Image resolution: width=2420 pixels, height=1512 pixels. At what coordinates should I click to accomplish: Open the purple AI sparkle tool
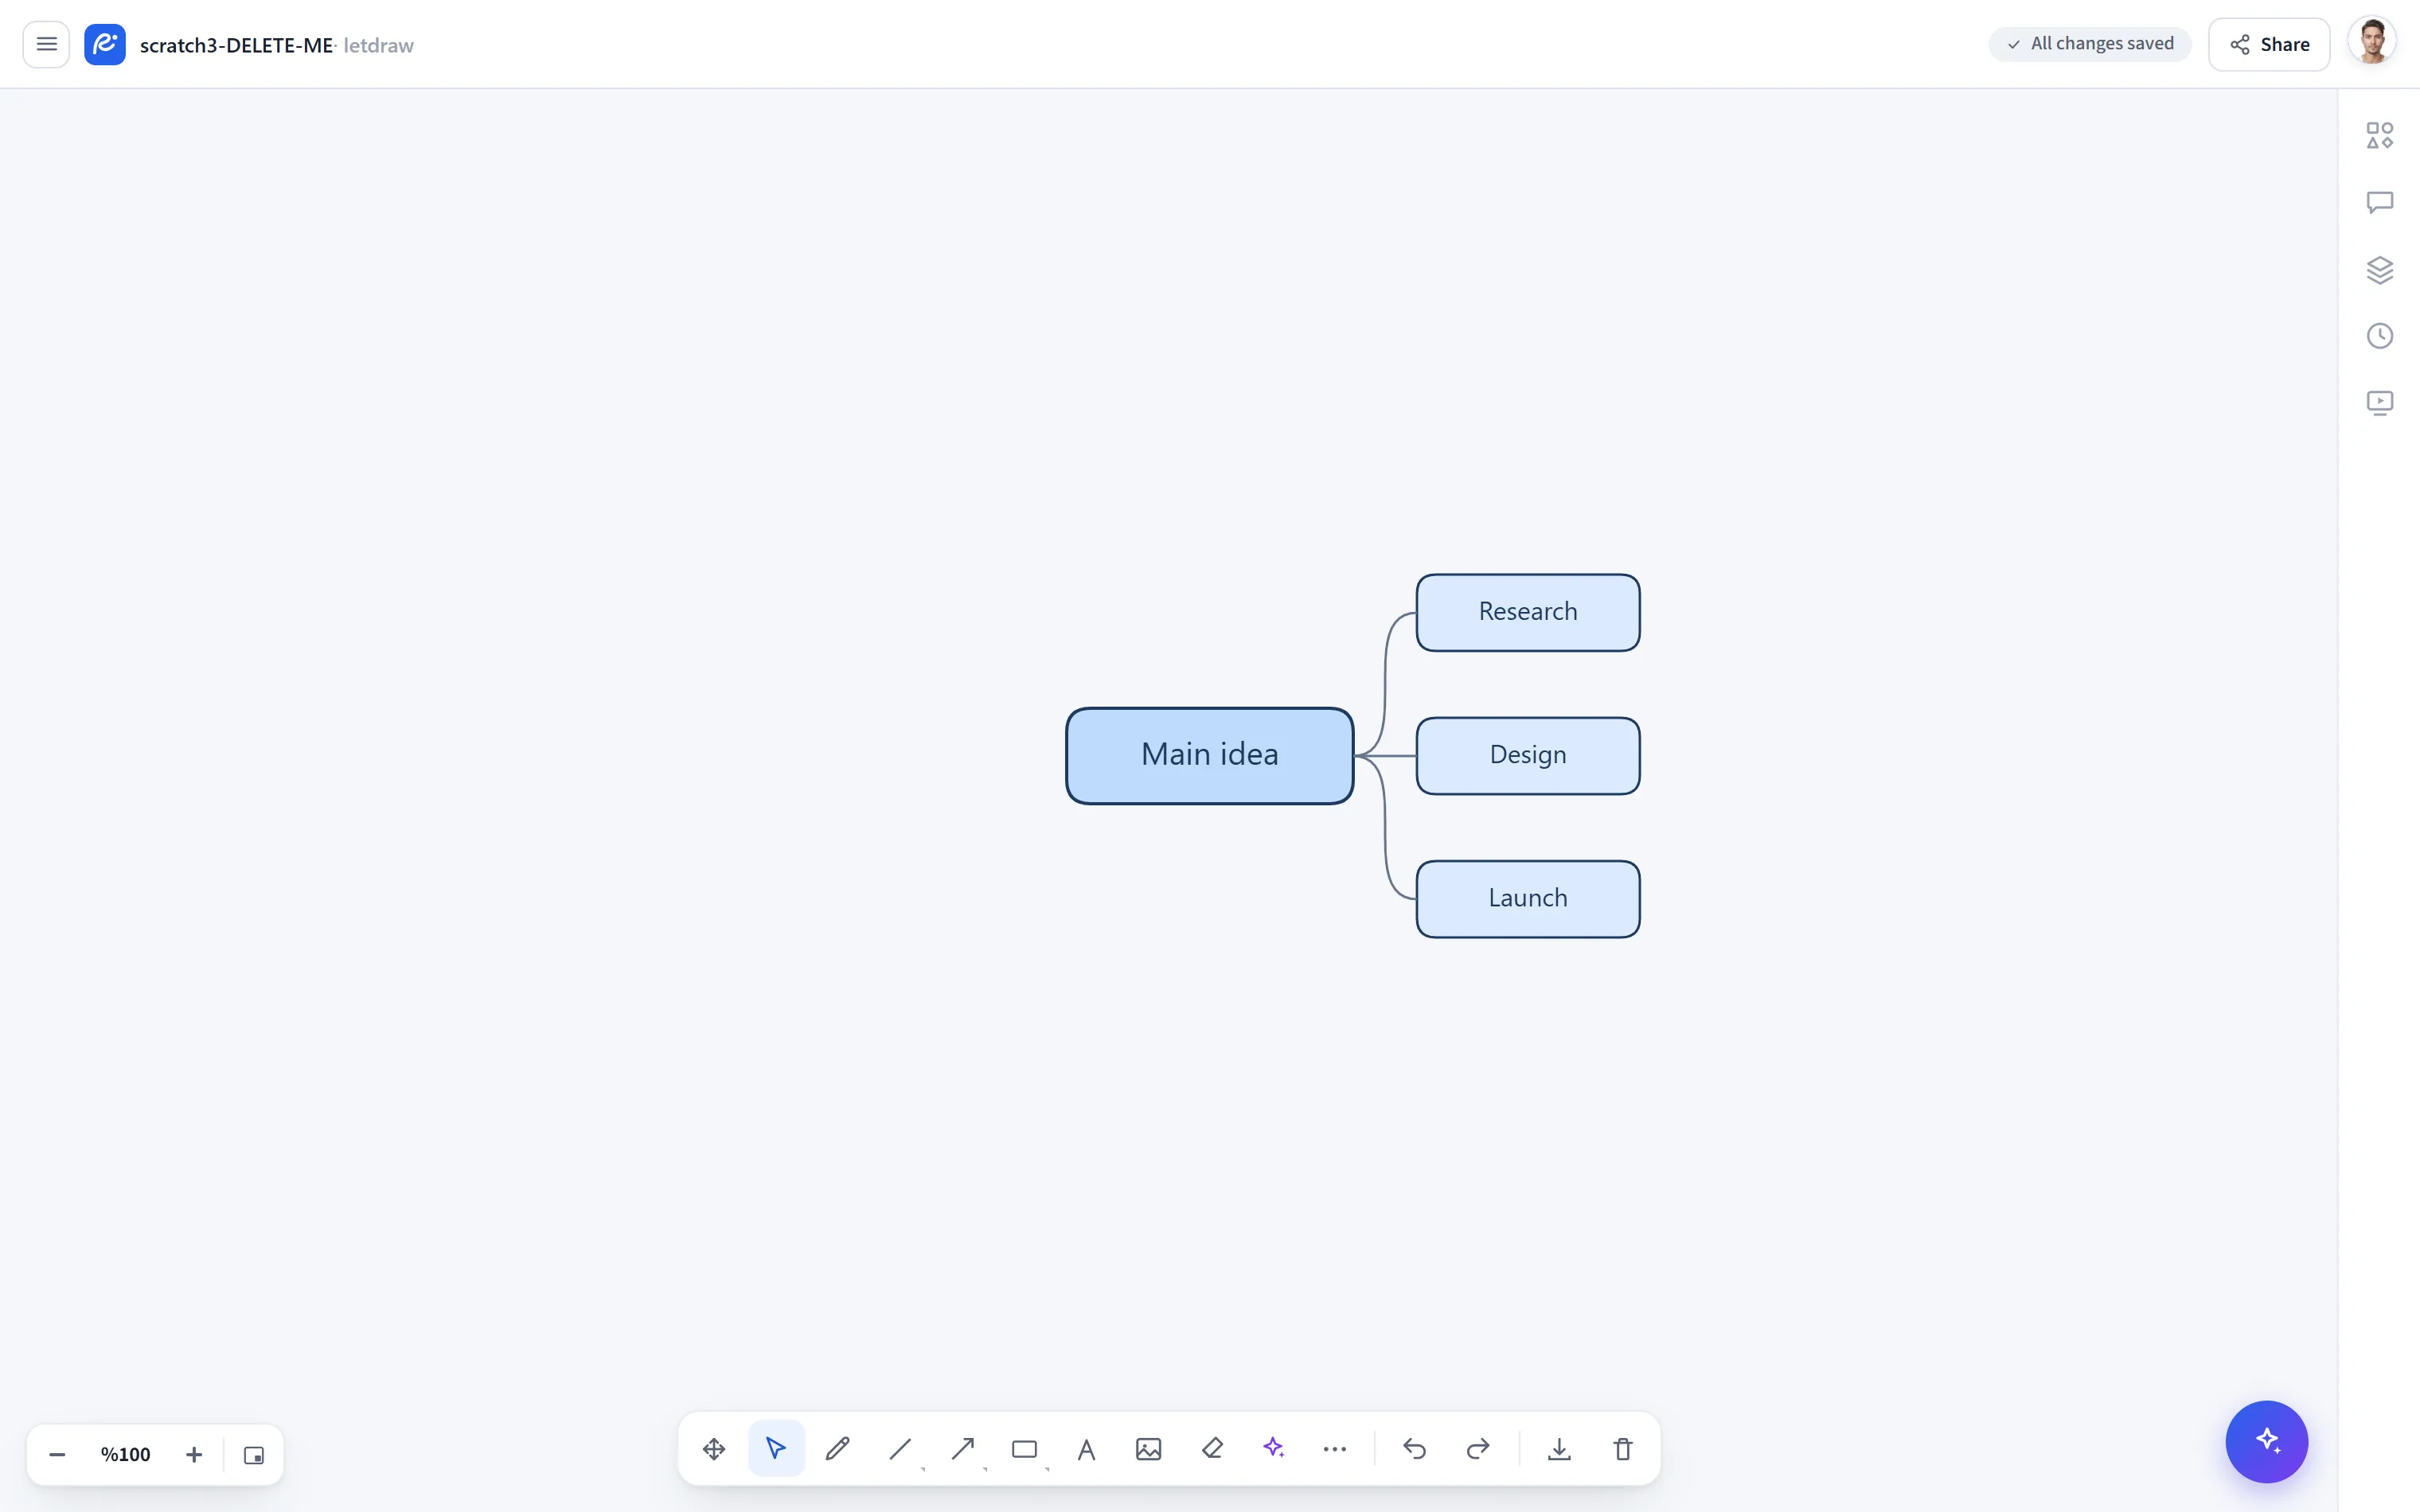tap(1274, 1449)
